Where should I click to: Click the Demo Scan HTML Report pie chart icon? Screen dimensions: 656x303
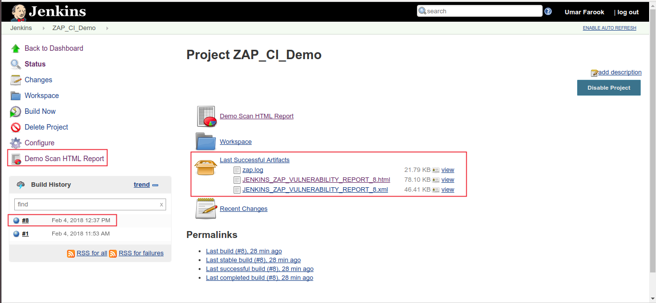206,116
